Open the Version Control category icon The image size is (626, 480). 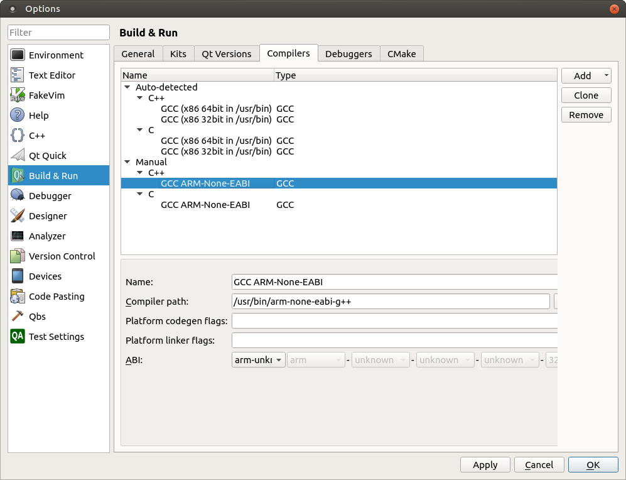point(18,256)
